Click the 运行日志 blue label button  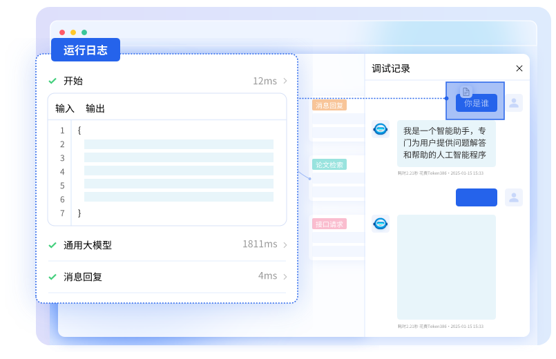click(86, 50)
